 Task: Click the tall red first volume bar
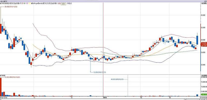pyautogui.click(x=1, y=87)
